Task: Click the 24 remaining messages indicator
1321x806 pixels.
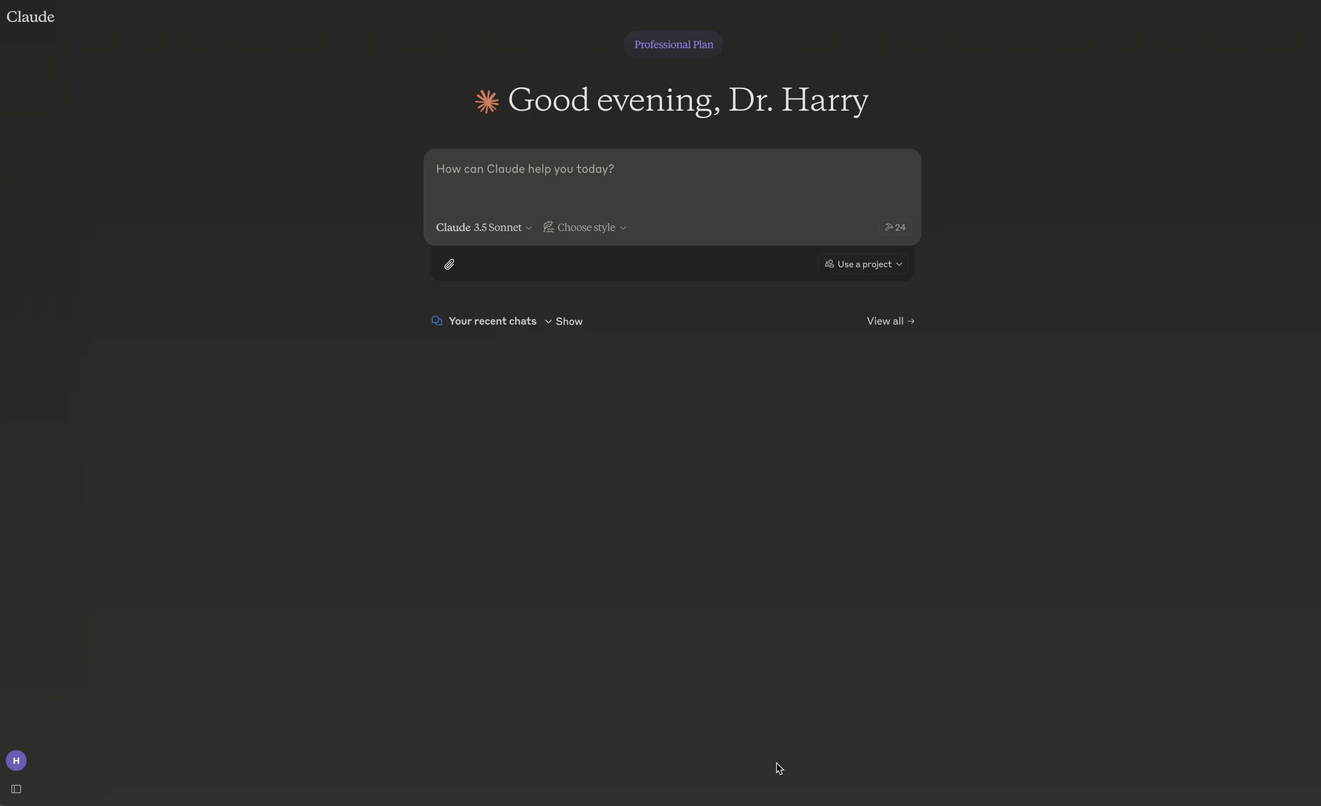Action: tap(895, 227)
